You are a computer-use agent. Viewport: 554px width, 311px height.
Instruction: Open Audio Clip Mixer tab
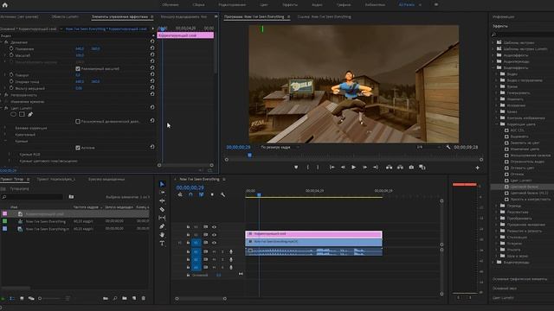pyautogui.click(x=184, y=16)
